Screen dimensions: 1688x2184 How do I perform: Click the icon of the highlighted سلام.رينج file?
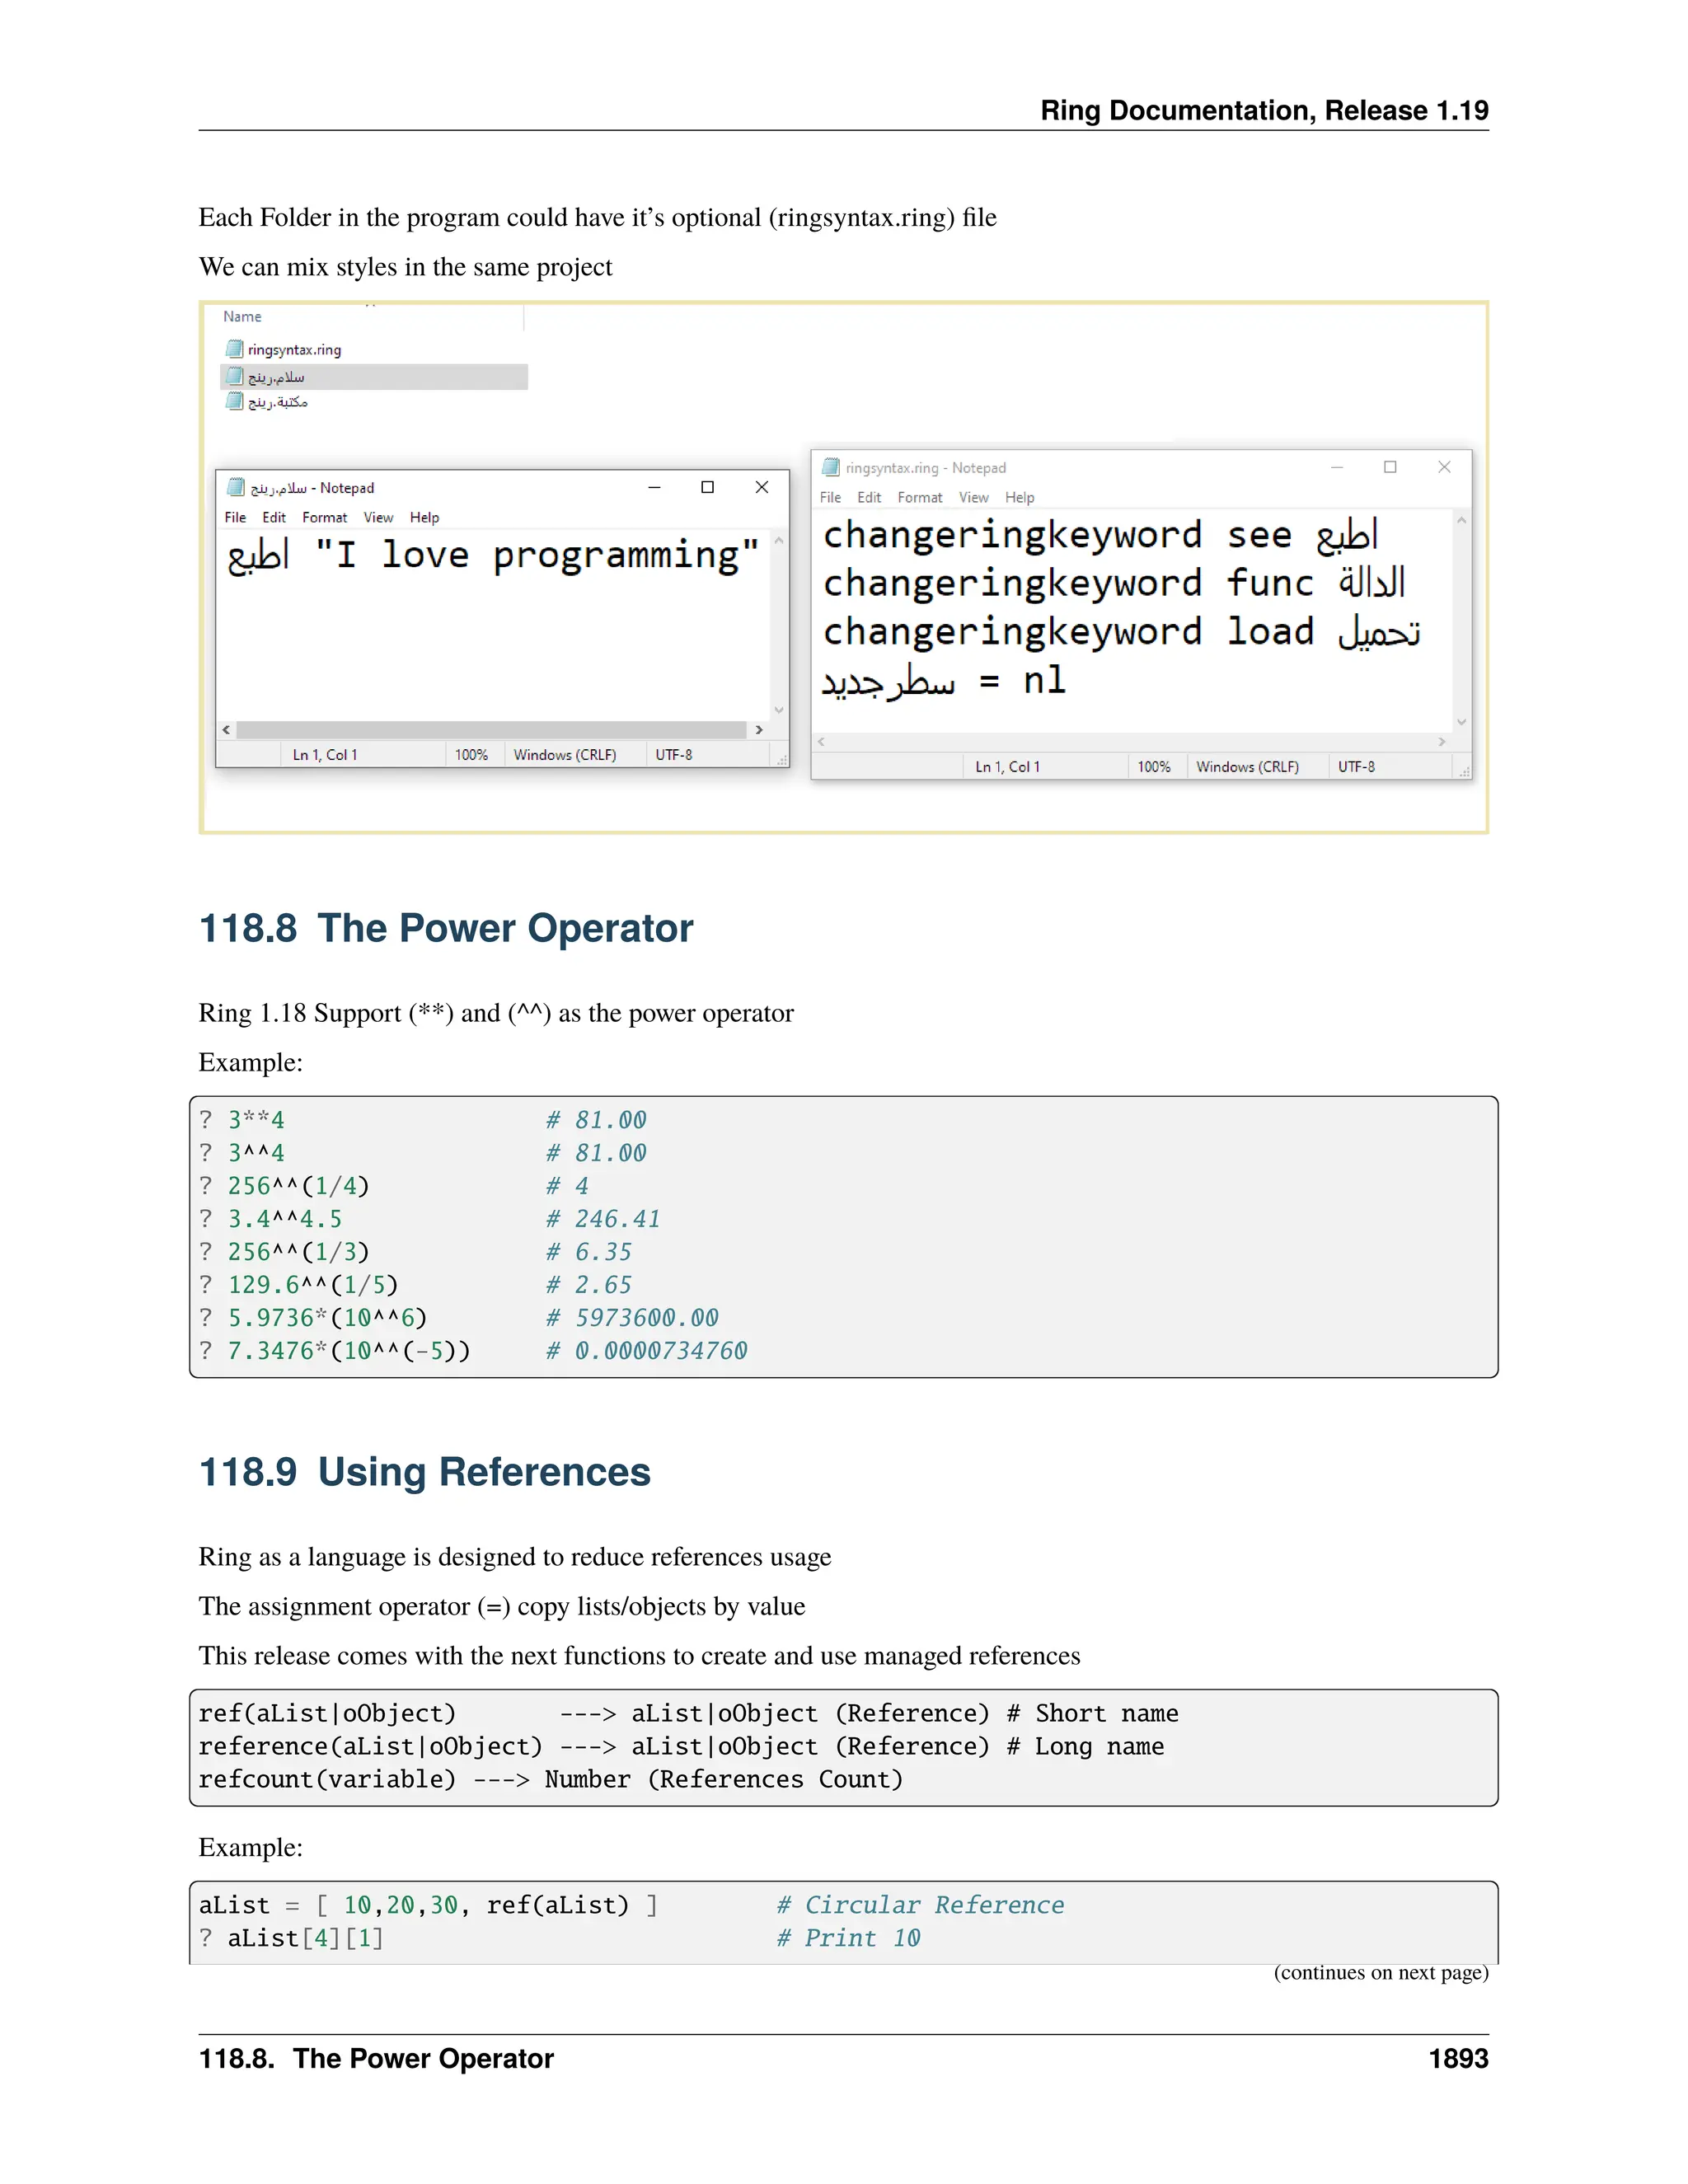pos(234,376)
